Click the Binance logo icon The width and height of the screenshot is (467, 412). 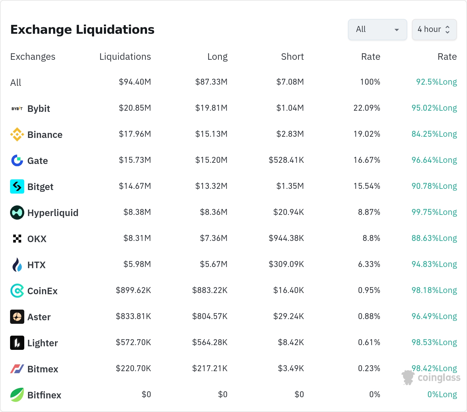click(x=17, y=134)
